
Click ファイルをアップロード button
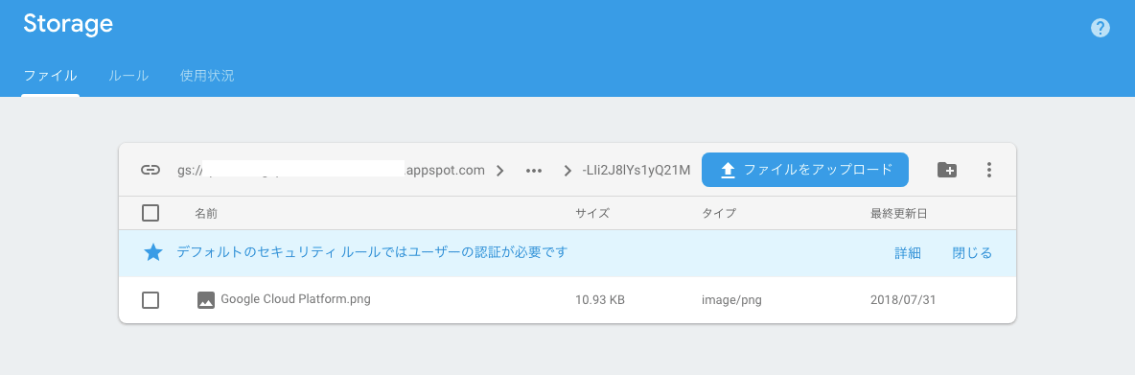pyautogui.click(x=805, y=170)
